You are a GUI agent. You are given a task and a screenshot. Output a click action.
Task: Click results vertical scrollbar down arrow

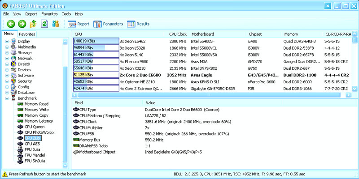(x=355, y=89)
